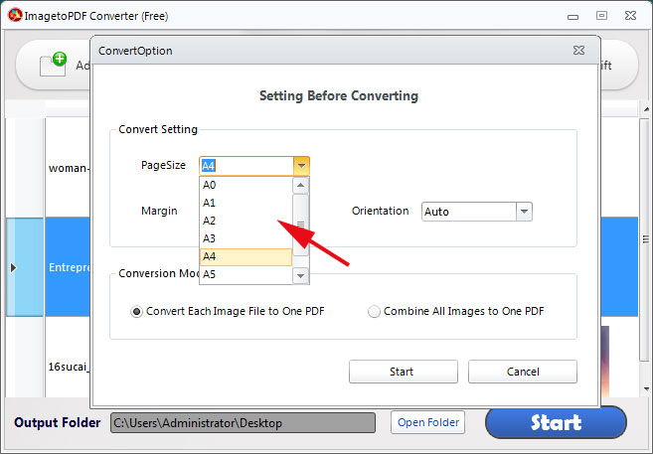The image size is (653, 454).
Task: Select A3 page size entry
Action: pos(245,238)
